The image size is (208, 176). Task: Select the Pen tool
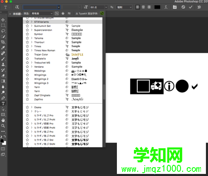pos(3,98)
